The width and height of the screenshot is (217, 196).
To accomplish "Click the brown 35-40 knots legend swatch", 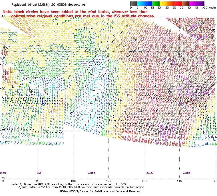I will (186, 3).
